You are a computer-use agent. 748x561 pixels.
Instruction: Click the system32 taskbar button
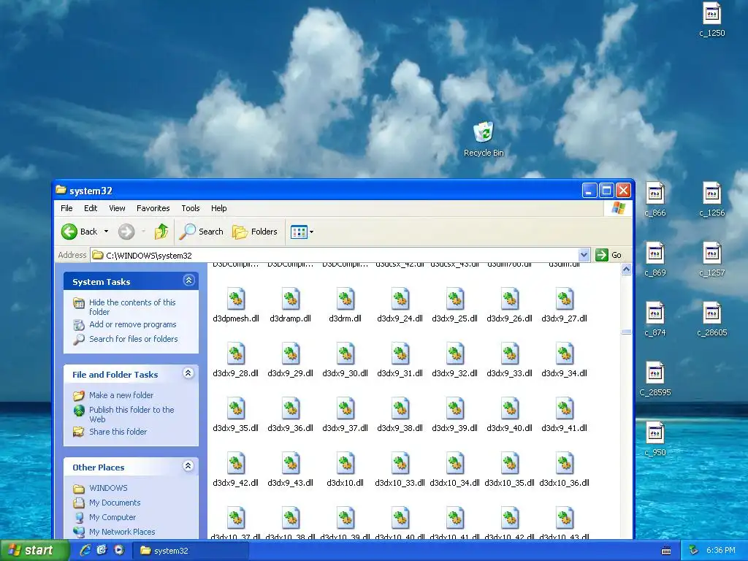[x=190, y=551]
